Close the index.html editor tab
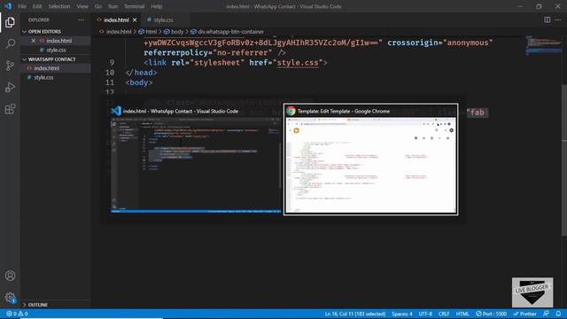Image resolution: width=567 pixels, height=319 pixels. click(135, 19)
